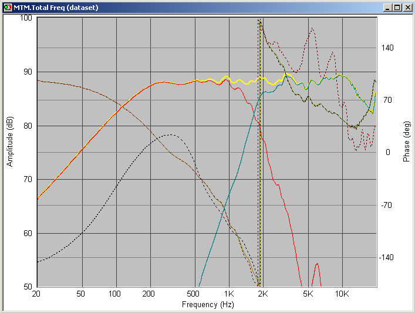Click the 20 frequency axis value
The width and height of the screenshot is (415, 313).
click(36, 294)
